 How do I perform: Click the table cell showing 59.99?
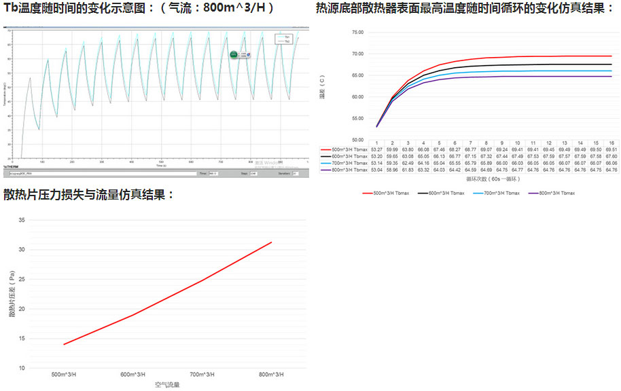[x=392, y=149]
